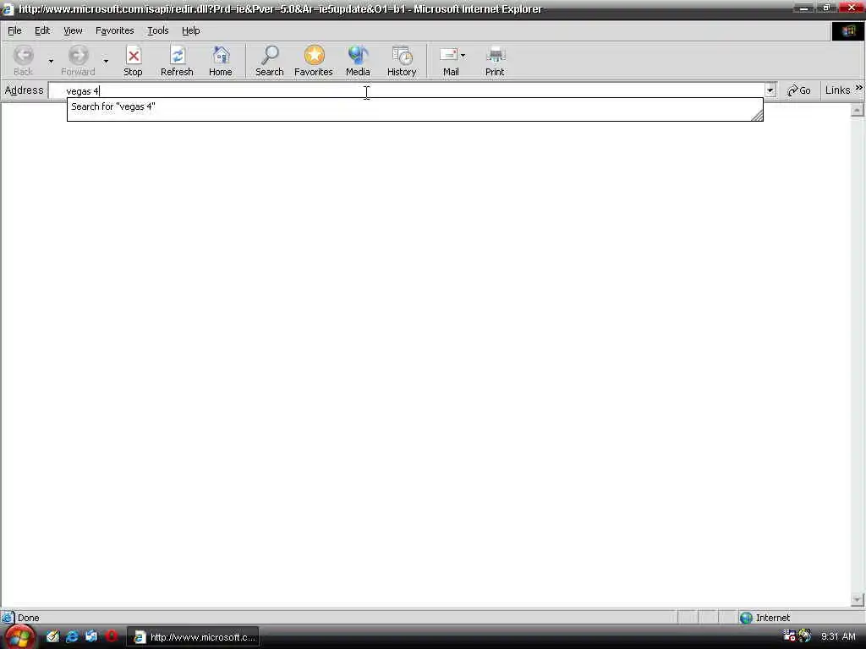Stop loading the page
866x649 pixels.
(133, 61)
